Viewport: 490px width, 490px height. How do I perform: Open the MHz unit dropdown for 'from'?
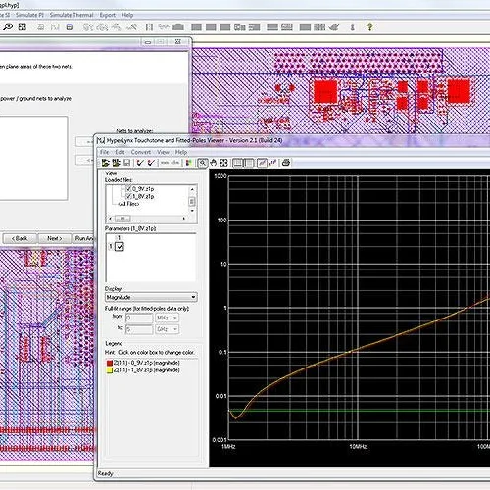(x=175, y=318)
